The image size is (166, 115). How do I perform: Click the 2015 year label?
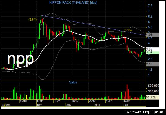98,105
